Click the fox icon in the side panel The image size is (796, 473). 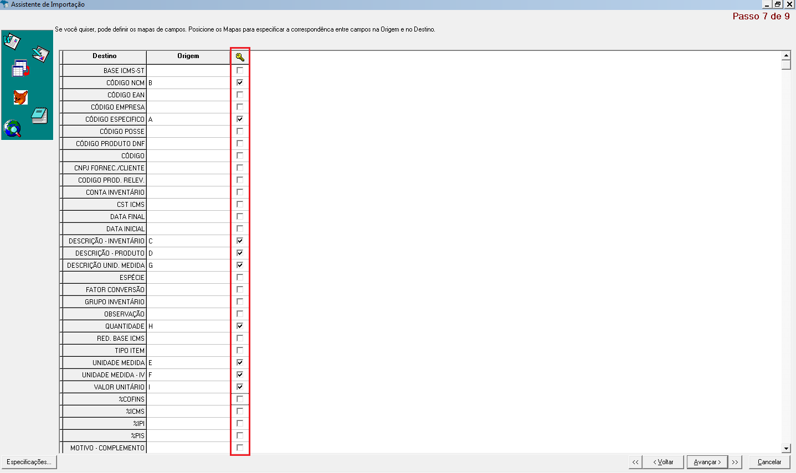pyautogui.click(x=21, y=97)
